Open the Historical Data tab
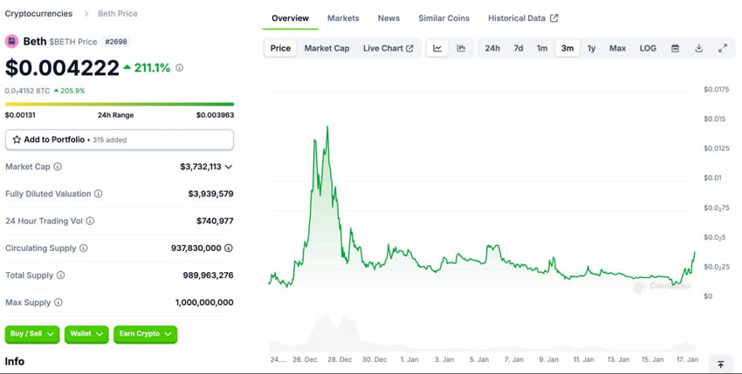Image resolution: width=742 pixels, height=374 pixels. pyautogui.click(x=522, y=18)
